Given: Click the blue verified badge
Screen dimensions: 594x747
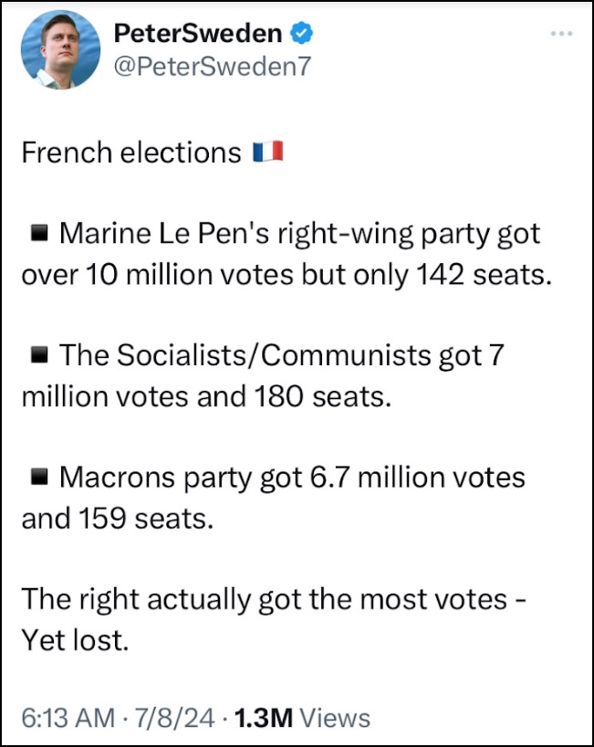Looking at the screenshot, I should click(301, 34).
